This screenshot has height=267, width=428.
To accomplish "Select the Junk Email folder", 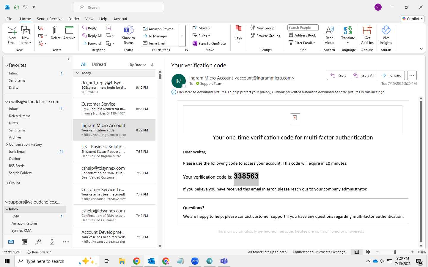I will [17, 152].
